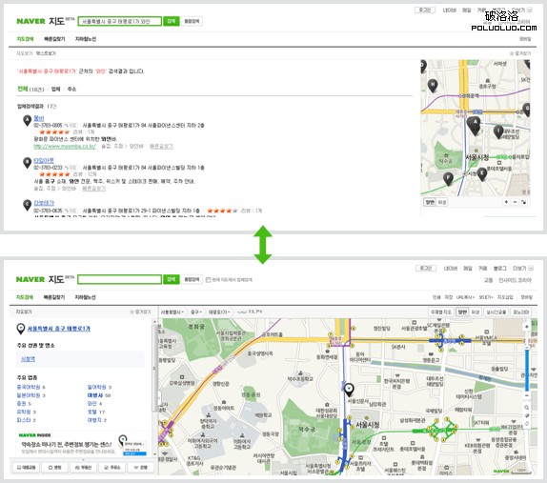This screenshot has width=547, height=483.
Task: Select the magnifier tool on the large map
Action: 527,408
